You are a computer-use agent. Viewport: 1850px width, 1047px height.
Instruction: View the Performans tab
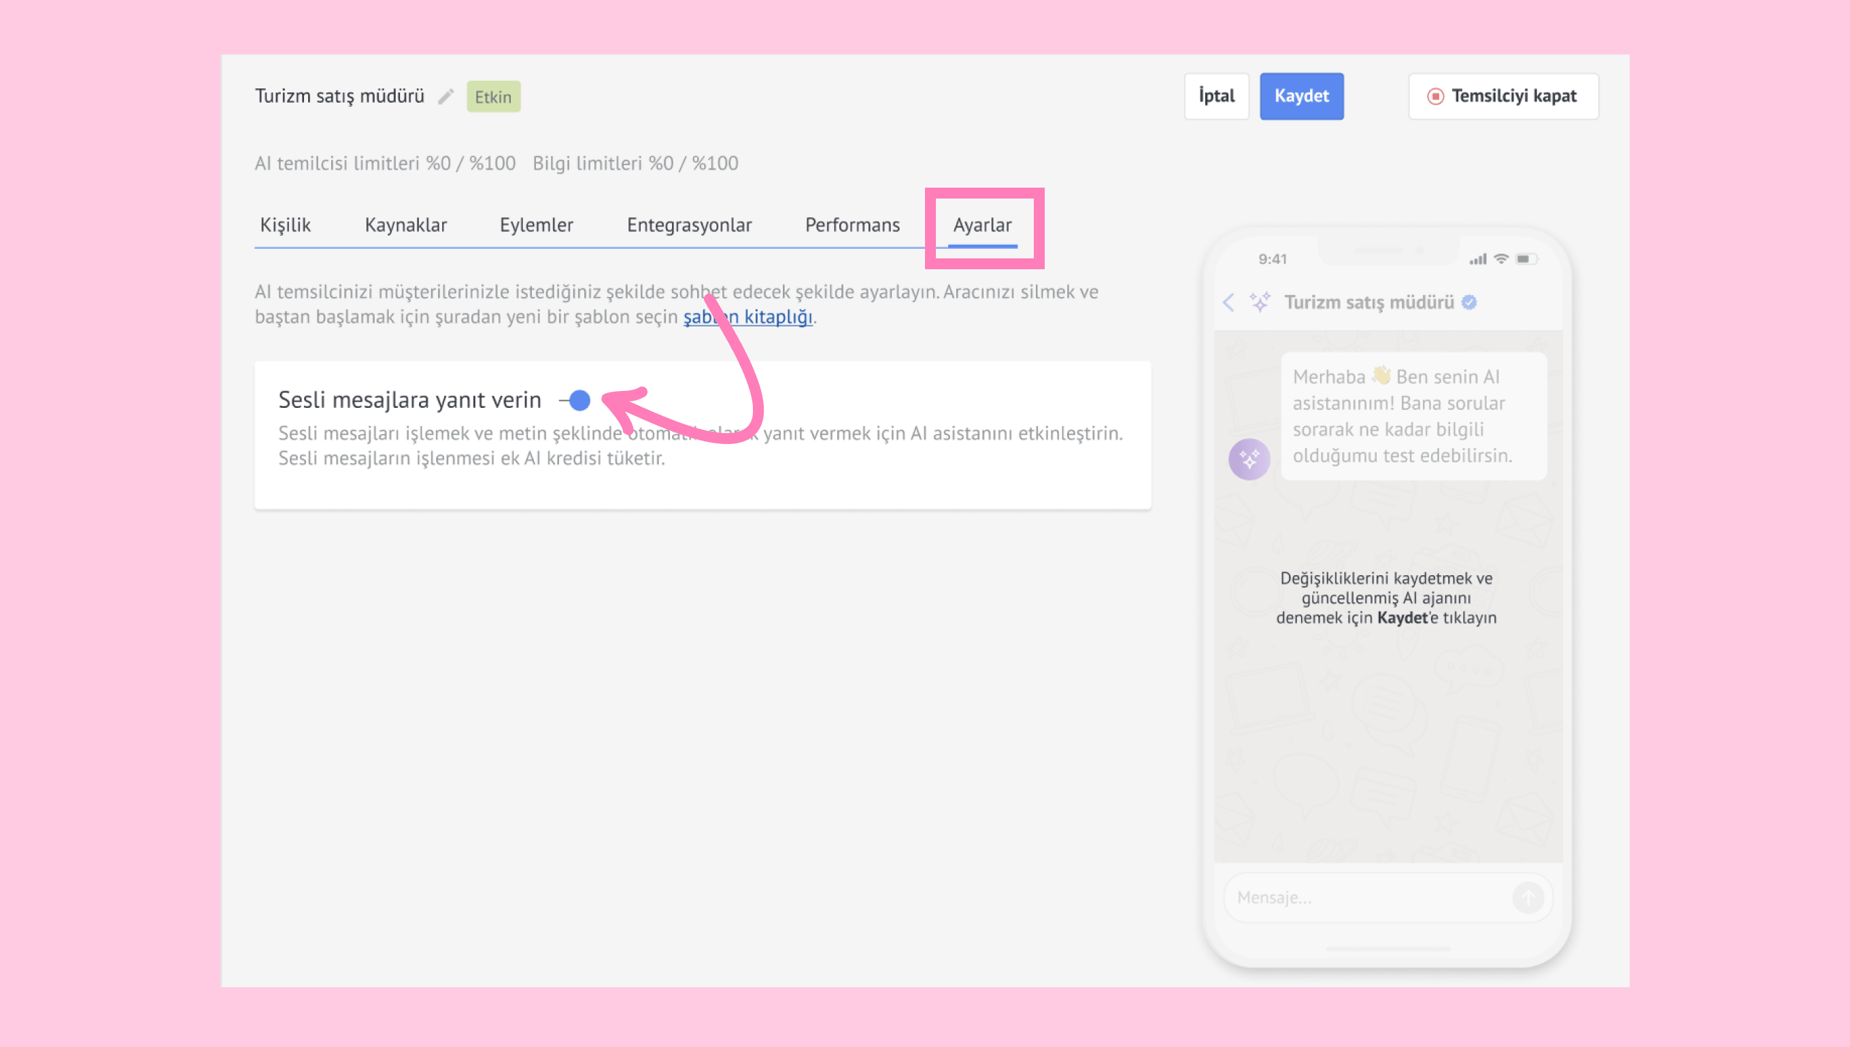pos(852,225)
